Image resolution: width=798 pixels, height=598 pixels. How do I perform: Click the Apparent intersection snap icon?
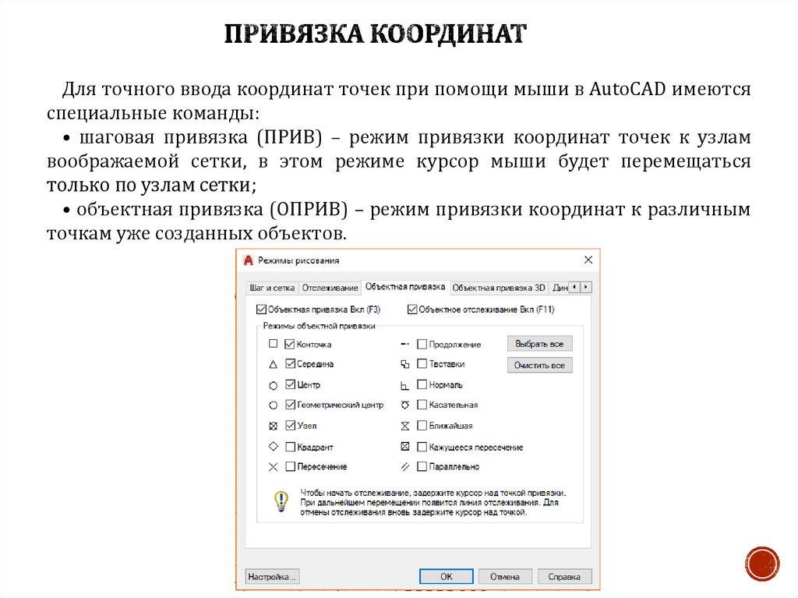pyautogui.click(x=405, y=447)
